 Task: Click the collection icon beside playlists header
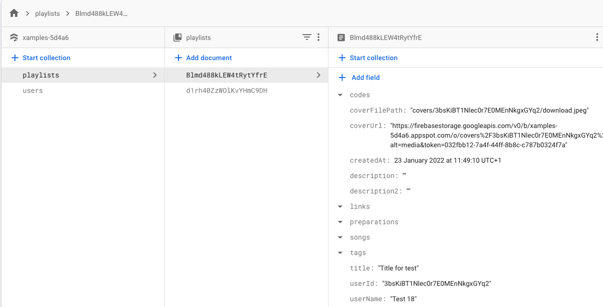[x=178, y=38]
